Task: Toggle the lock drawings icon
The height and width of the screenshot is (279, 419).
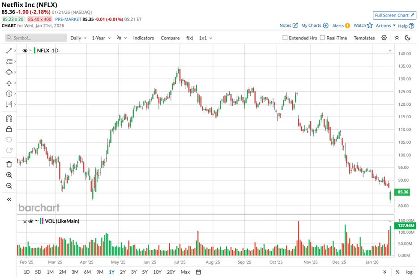Action: pyautogui.click(x=9, y=129)
